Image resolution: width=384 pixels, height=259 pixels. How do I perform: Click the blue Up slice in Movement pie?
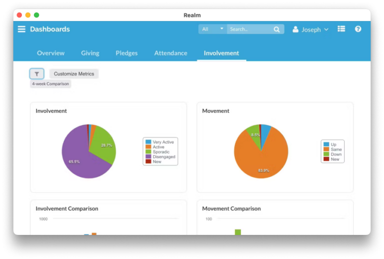click(265, 133)
